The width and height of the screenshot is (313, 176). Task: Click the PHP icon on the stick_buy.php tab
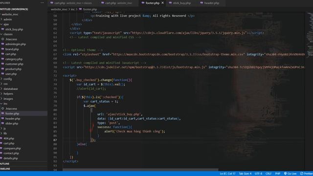[170, 3]
